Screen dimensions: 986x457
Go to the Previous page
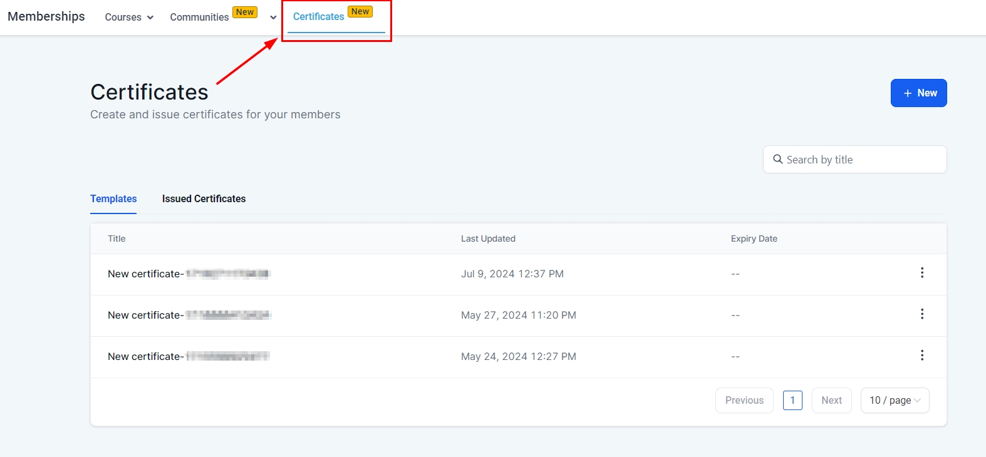[x=744, y=401]
